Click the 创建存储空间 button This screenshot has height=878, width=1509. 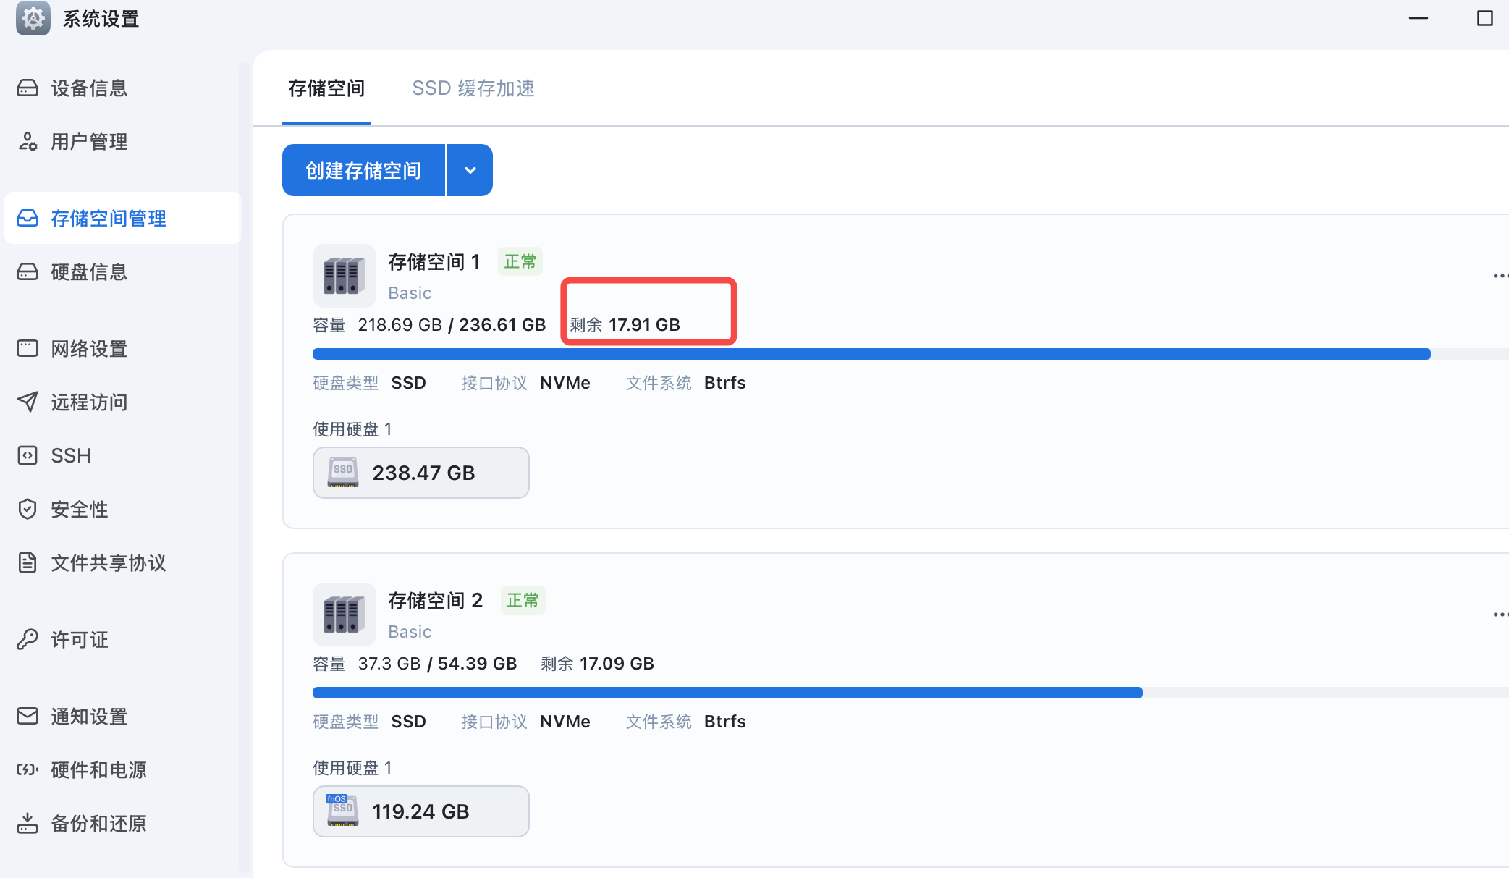pyautogui.click(x=363, y=171)
